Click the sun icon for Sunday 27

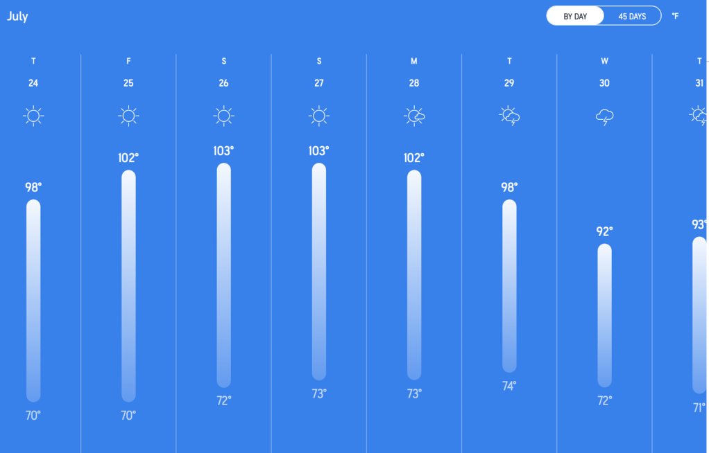[x=319, y=116]
